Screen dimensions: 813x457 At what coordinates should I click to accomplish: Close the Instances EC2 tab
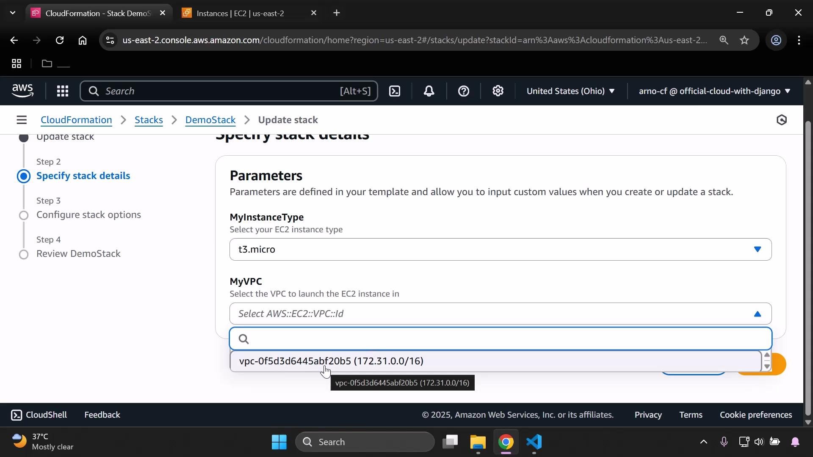tap(314, 13)
